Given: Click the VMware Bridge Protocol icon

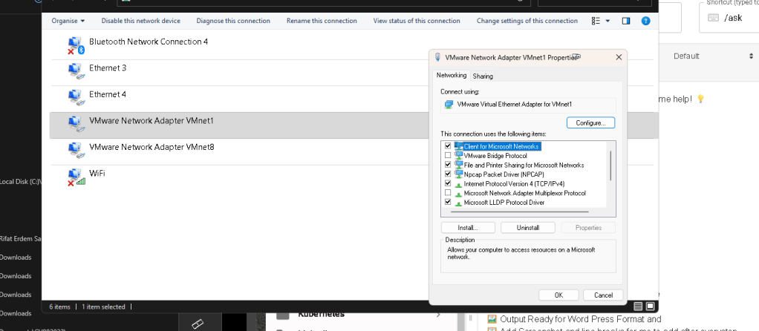Looking at the screenshot, I should coord(459,155).
